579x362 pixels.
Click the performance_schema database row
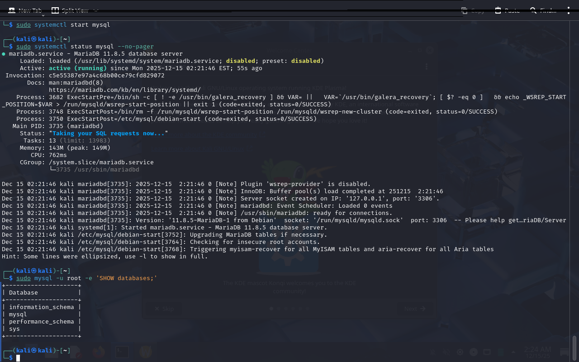coord(41,322)
